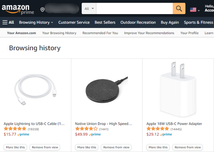Click the US flag language selector

(x=195, y=10)
